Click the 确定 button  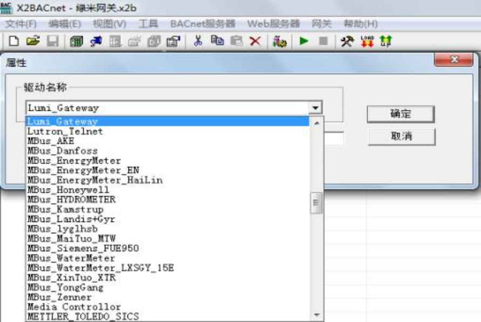(401, 114)
